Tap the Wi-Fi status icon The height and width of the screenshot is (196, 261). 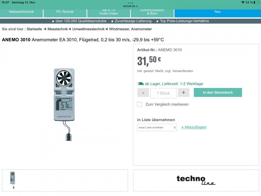coord(243,2)
